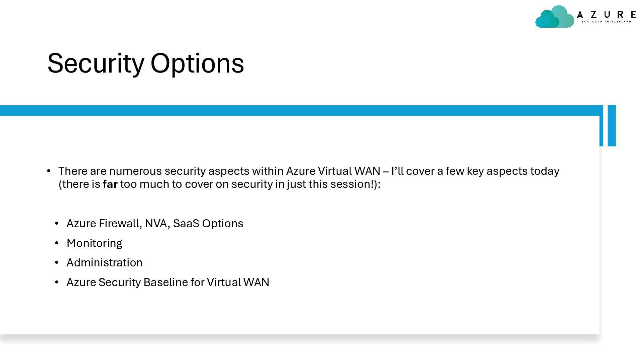Click the horizontal blue divider bar

[301, 111]
